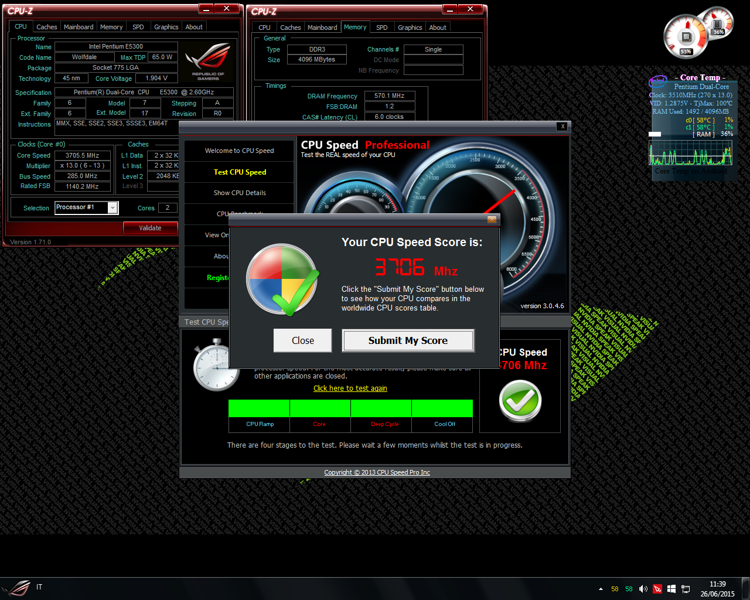Select Show CPU Details menu item
750x600 pixels.
pyautogui.click(x=239, y=193)
